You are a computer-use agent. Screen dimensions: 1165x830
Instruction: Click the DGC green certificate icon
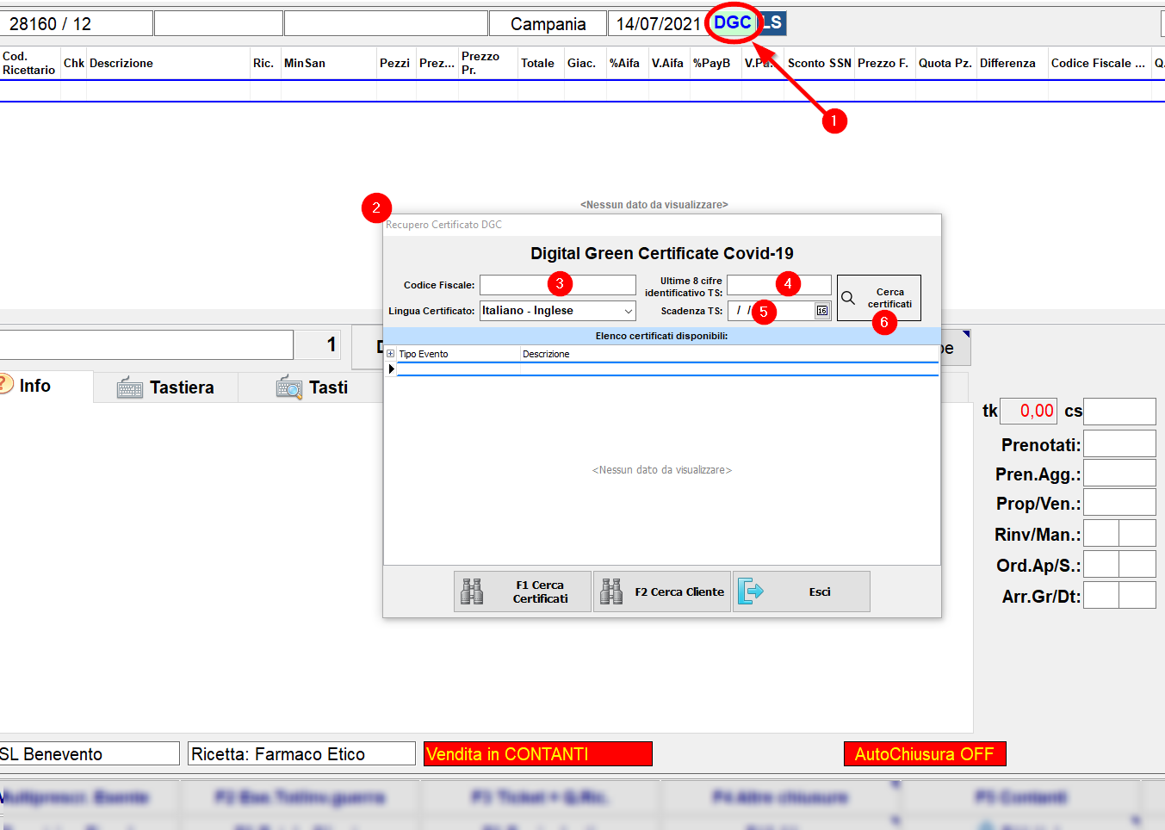tap(733, 23)
